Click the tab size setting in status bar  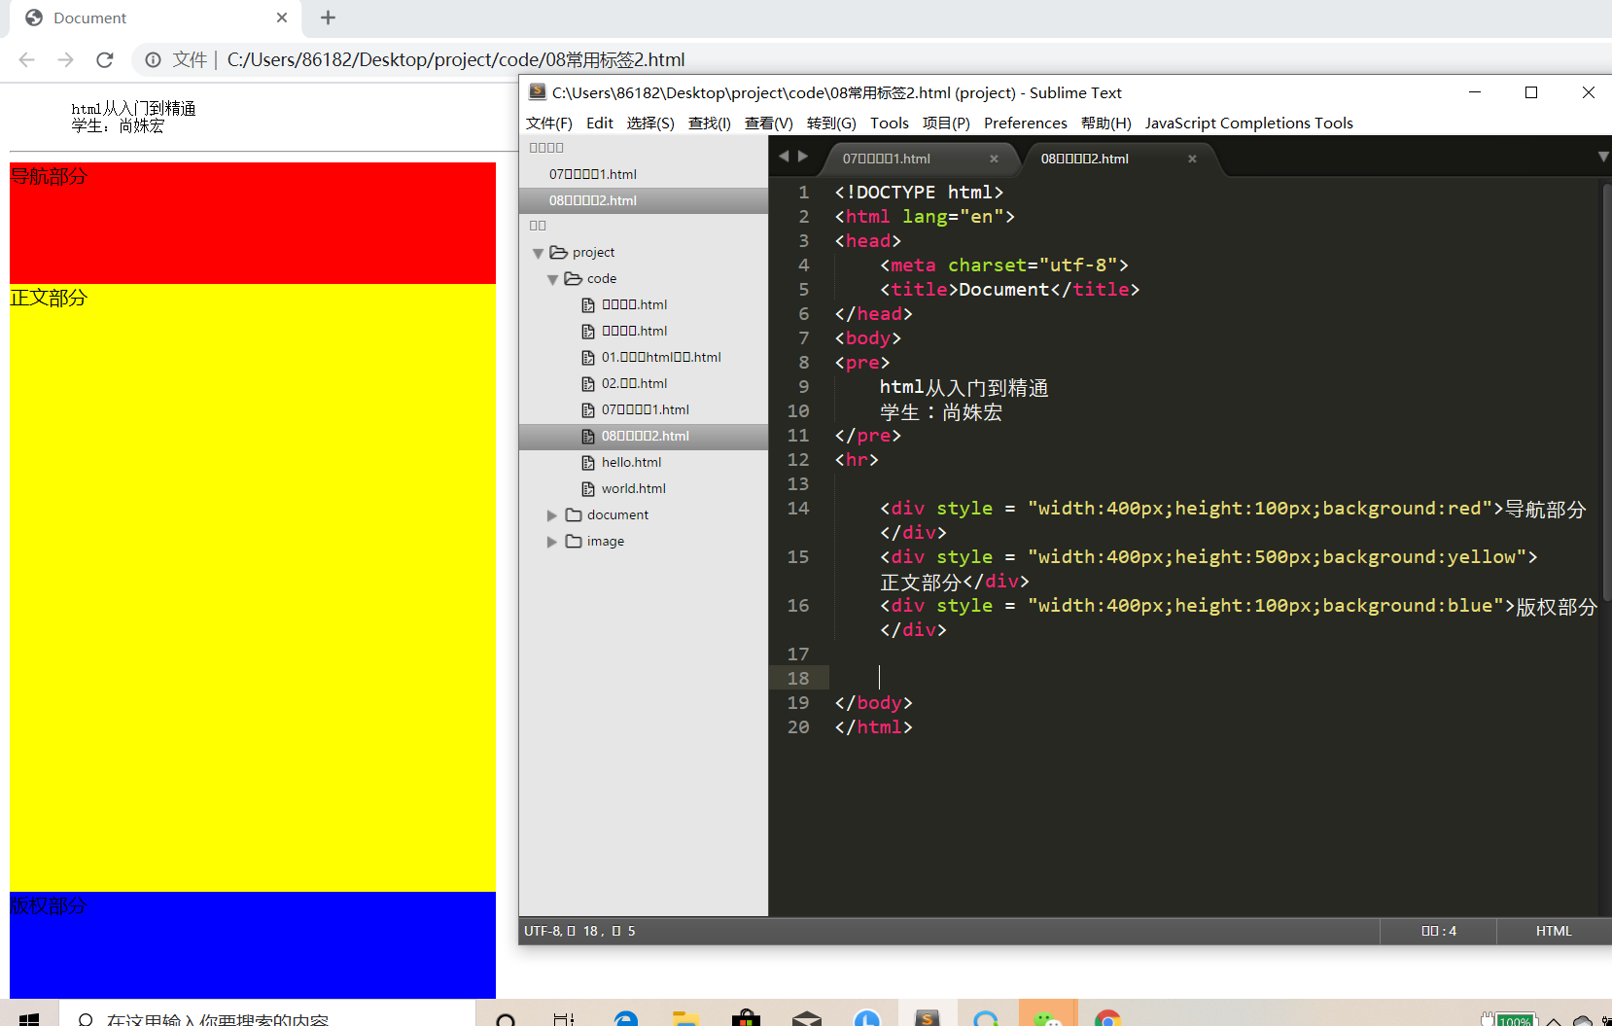coord(1439,931)
